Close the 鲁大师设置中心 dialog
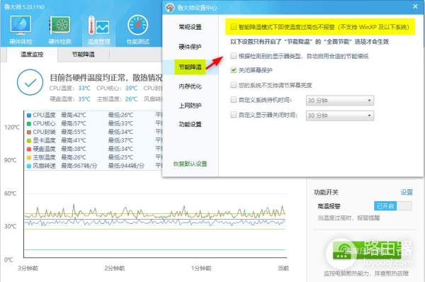425x282 pixels. coord(415,6)
